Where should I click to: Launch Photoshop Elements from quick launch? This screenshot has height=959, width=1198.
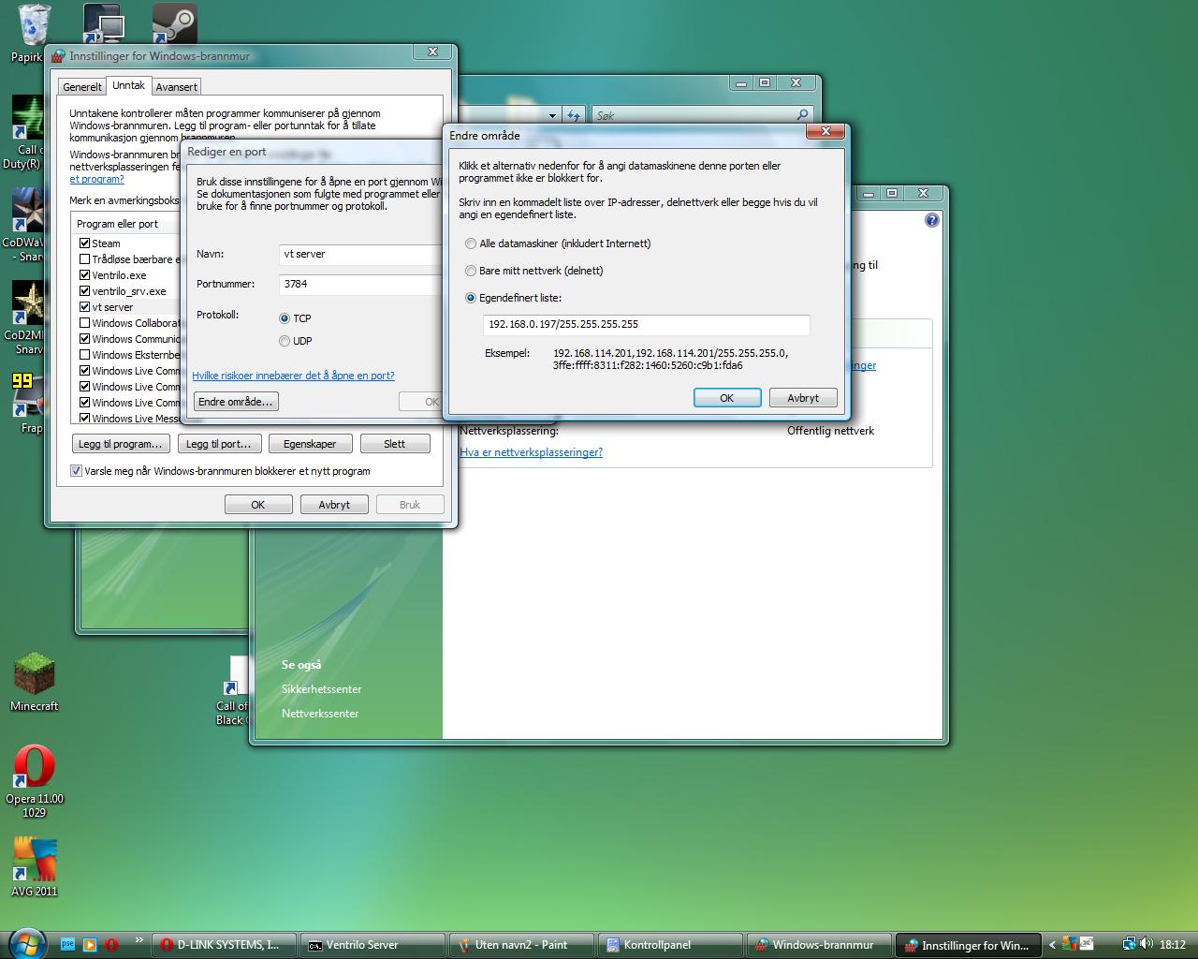67,944
